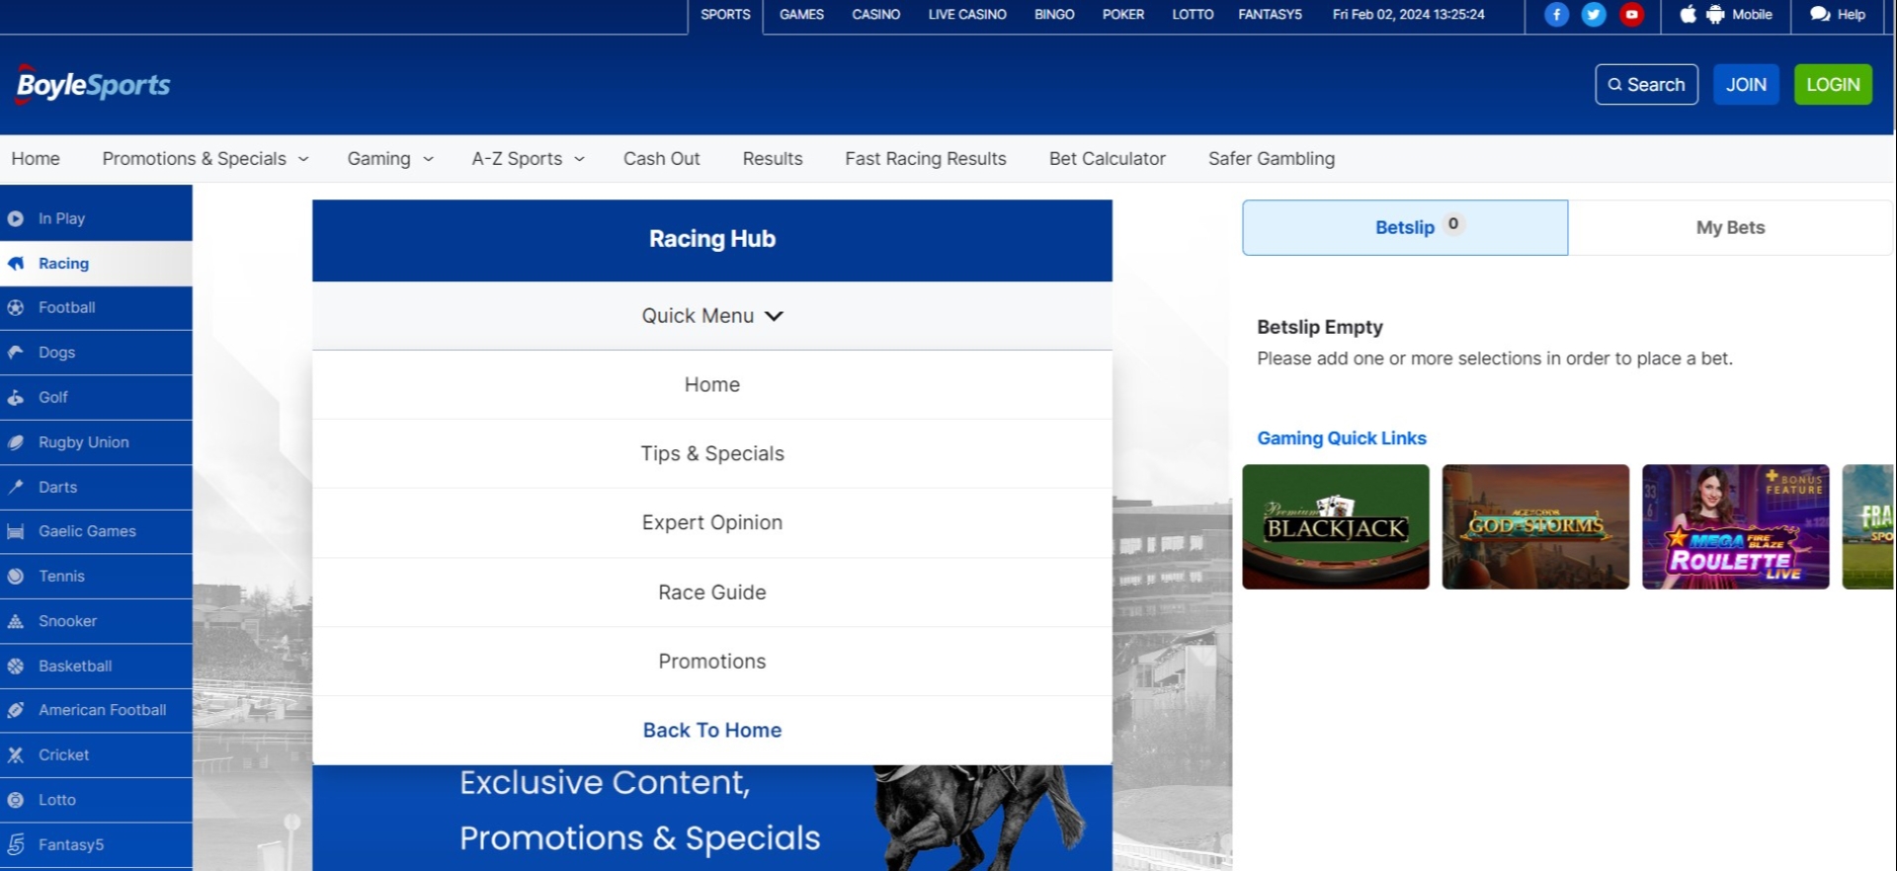Click the Help chat bubble icon
The height and width of the screenshot is (871, 1897).
[x=1820, y=15]
